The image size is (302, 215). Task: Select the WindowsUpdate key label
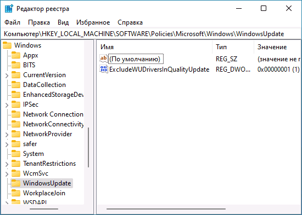47,183
